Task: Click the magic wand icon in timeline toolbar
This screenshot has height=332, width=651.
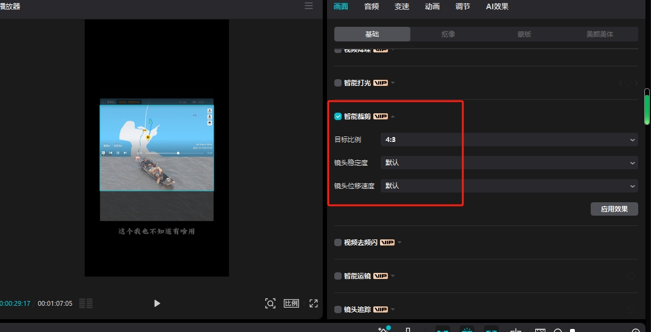Action: coord(382,330)
